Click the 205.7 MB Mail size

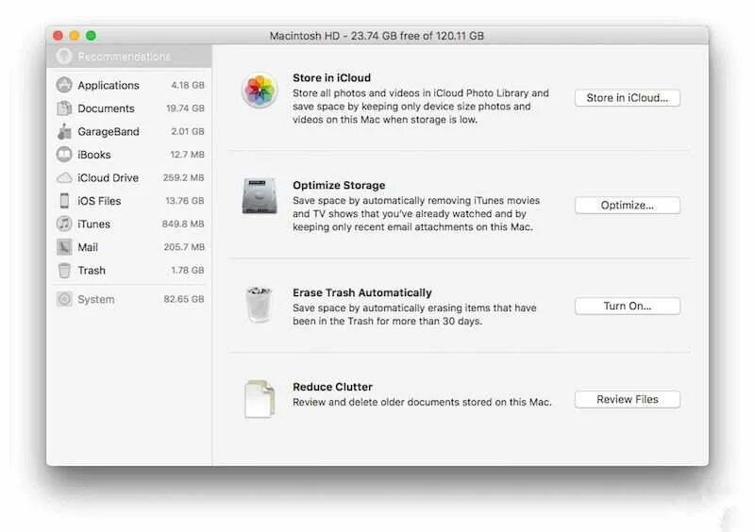[184, 247]
